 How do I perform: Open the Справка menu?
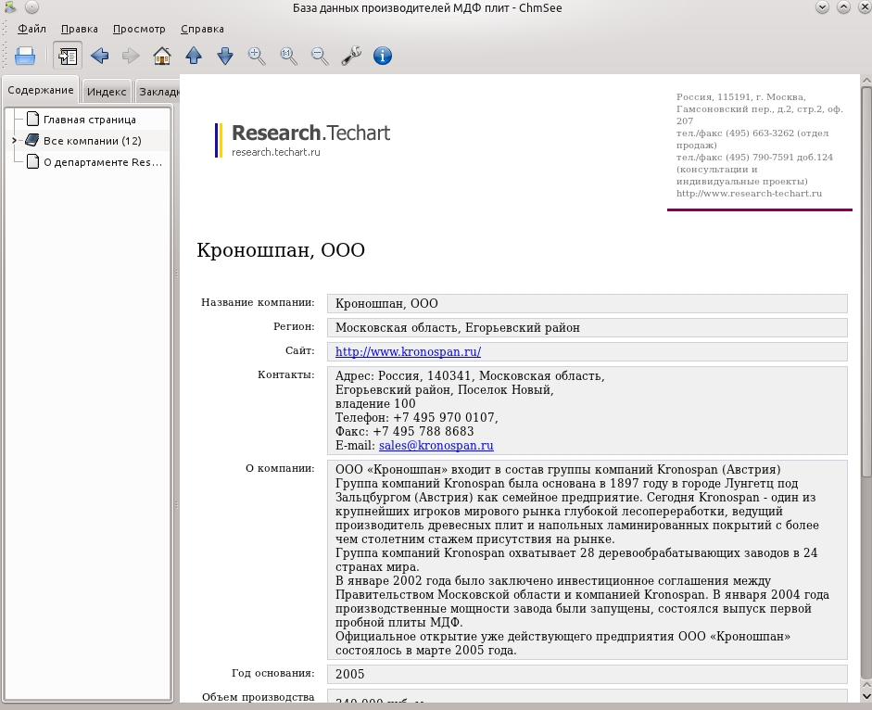202,29
